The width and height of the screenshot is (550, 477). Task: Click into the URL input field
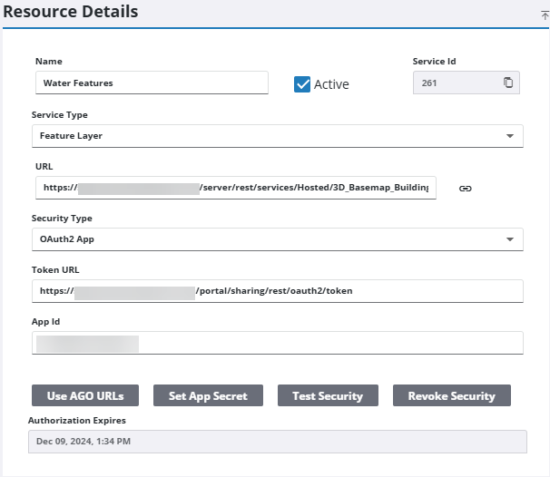click(x=236, y=188)
